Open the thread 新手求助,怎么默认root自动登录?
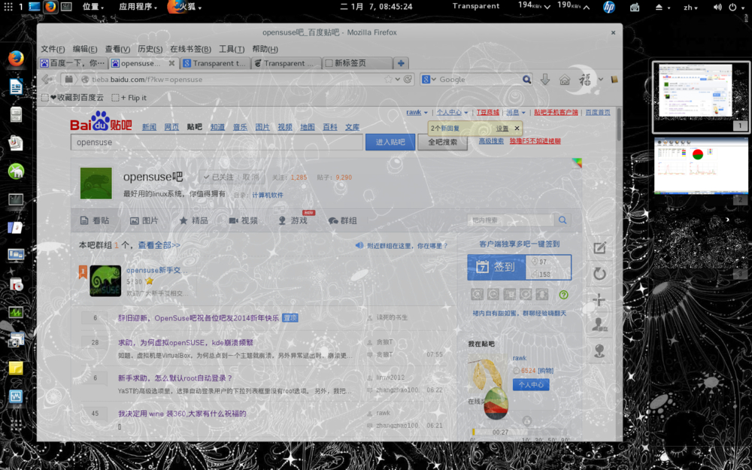 click(x=175, y=378)
